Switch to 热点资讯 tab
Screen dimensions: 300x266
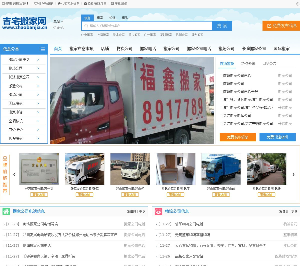pyautogui.click(x=248, y=64)
